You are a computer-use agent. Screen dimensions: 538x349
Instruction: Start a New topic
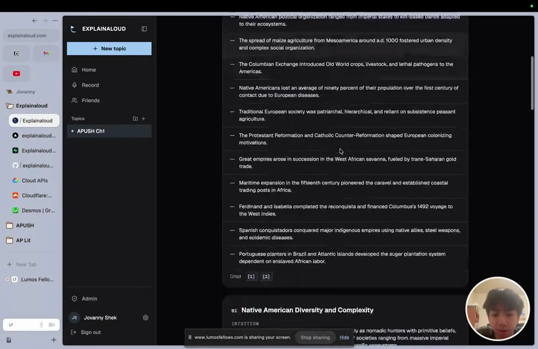click(x=109, y=49)
